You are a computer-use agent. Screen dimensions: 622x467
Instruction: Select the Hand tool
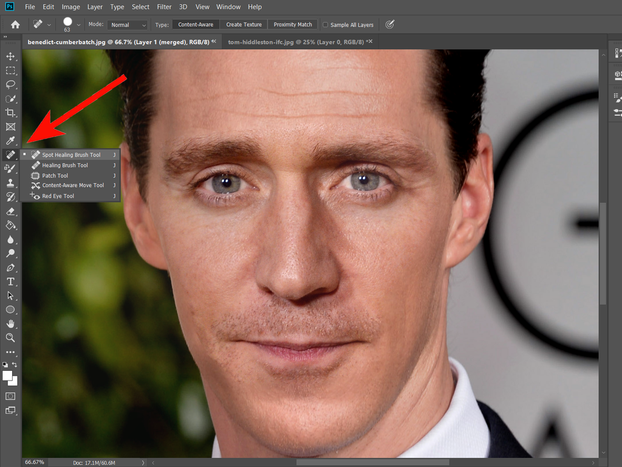[10, 324]
